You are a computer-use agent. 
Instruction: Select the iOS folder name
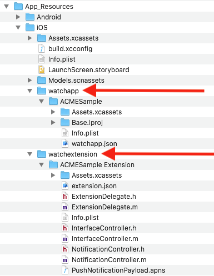[x=42, y=28]
